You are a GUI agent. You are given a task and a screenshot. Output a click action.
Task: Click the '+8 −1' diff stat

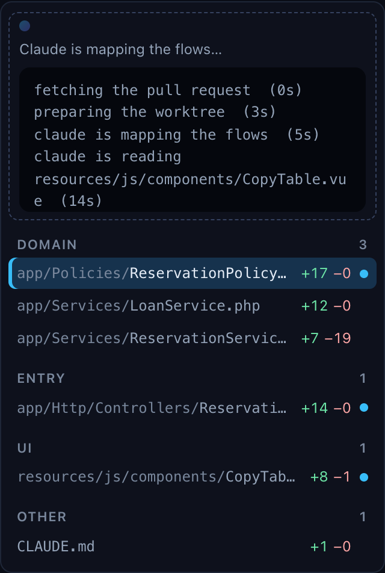pyautogui.click(x=330, y=477)
